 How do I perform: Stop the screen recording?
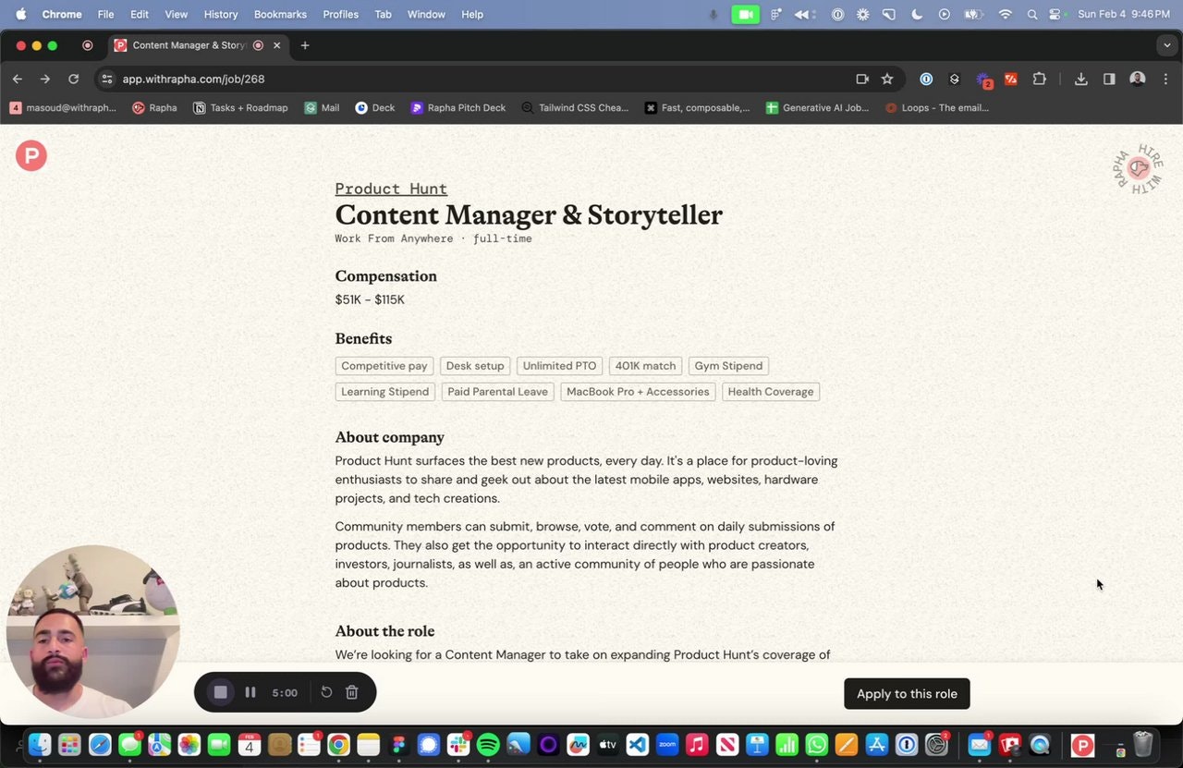coord(220,692)
